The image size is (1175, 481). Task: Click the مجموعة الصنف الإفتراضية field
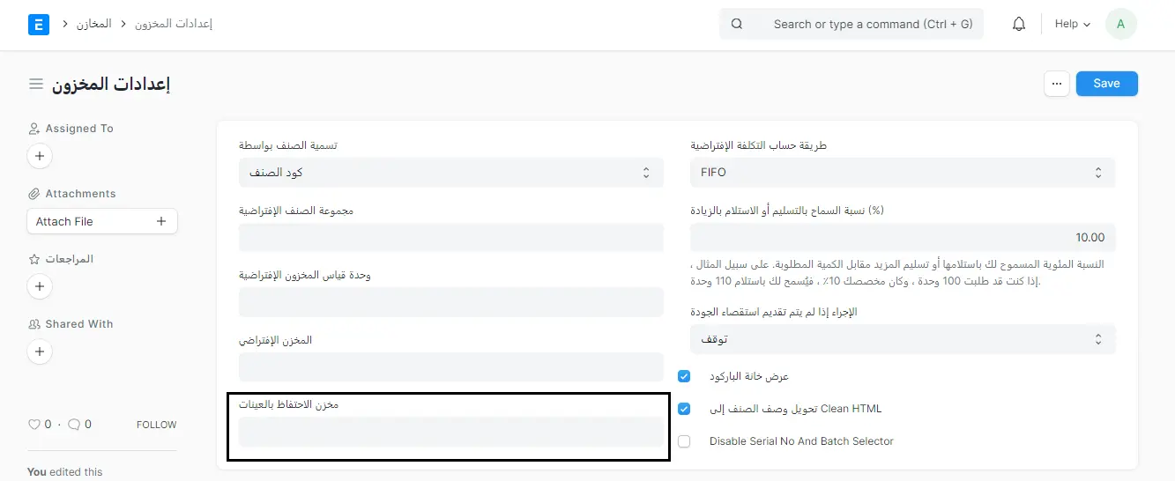450,238
